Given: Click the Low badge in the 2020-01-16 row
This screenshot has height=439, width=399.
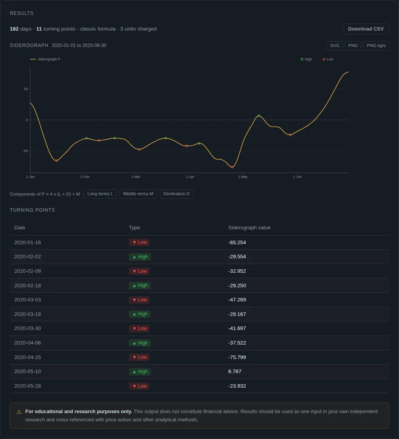Looking at the screenshot, I should coord(139,242).
